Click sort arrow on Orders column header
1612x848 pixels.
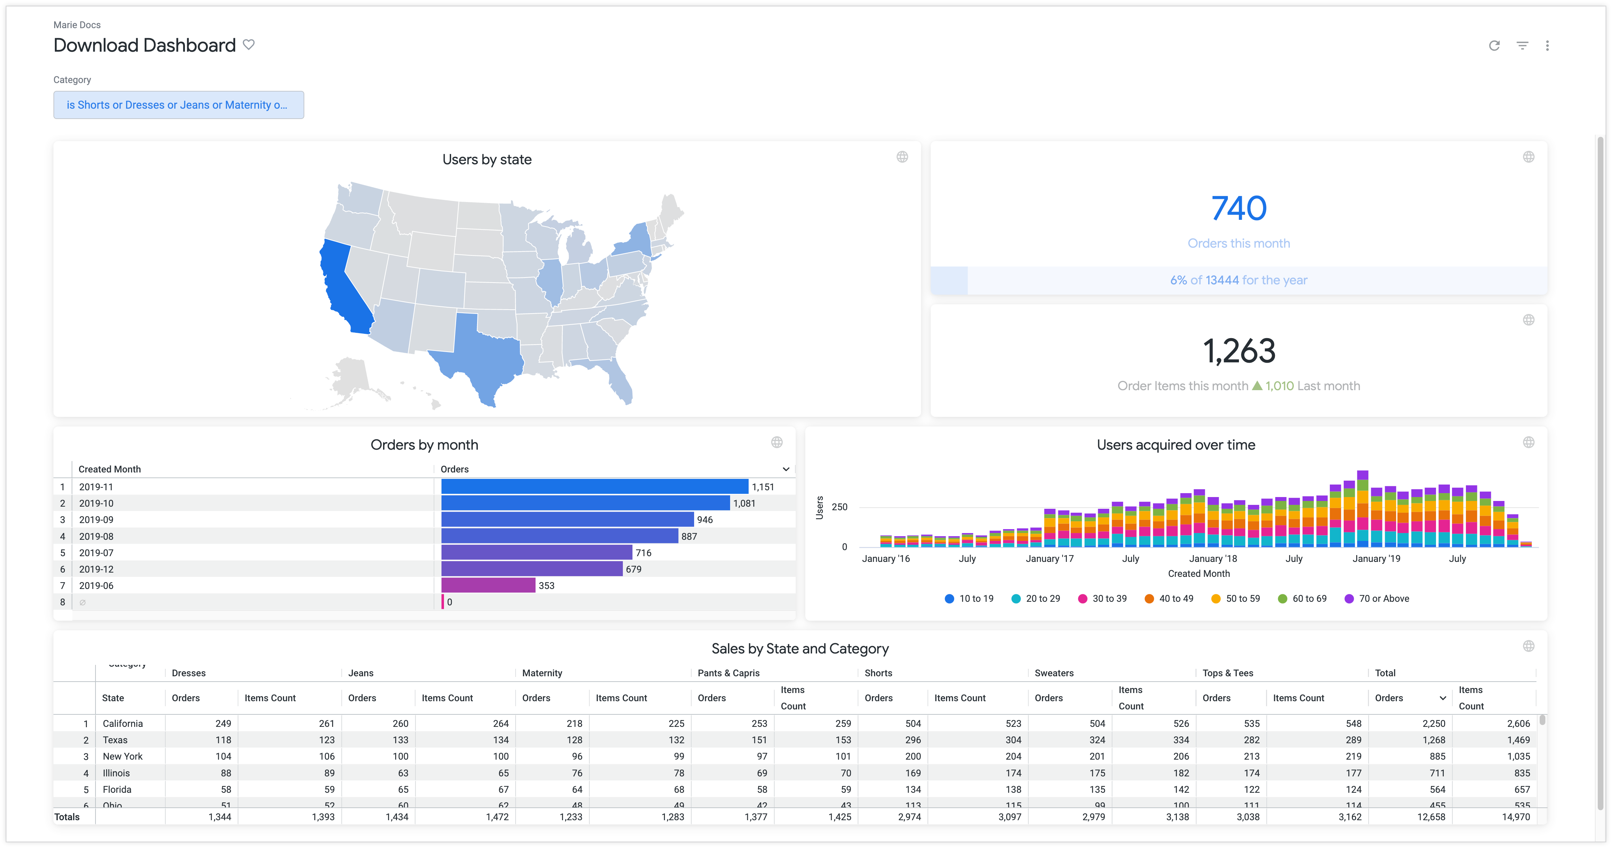(786, 469)
